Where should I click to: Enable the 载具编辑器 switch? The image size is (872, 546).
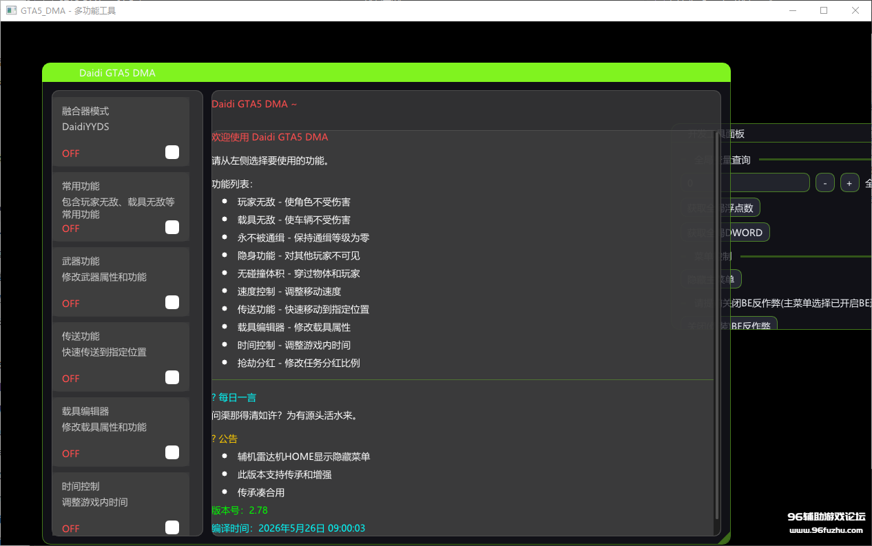pos(172,452)
